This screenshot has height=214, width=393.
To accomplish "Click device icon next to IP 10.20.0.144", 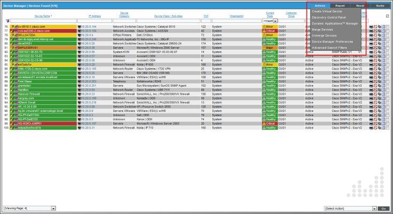I will [x=79, y=26].
